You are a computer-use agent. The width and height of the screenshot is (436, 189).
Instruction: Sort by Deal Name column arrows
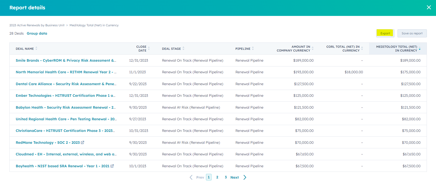(x=36, y=49)
